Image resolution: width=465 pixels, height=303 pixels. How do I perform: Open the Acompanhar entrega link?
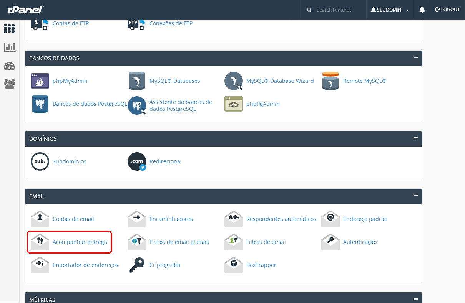80,242
